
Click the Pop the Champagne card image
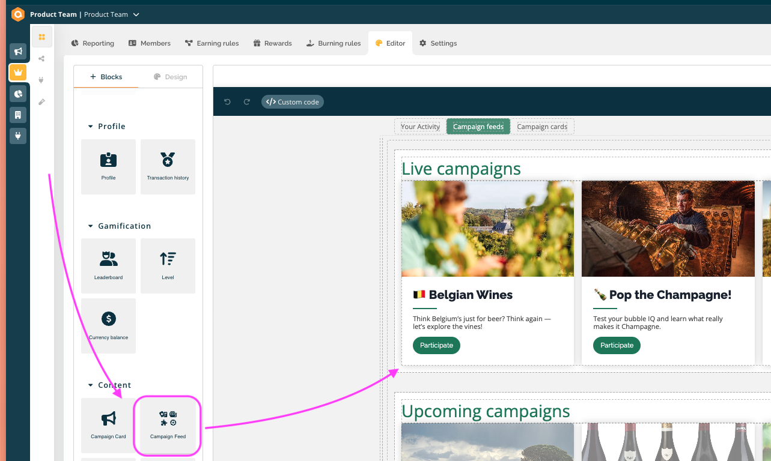[x=668, y=229]
